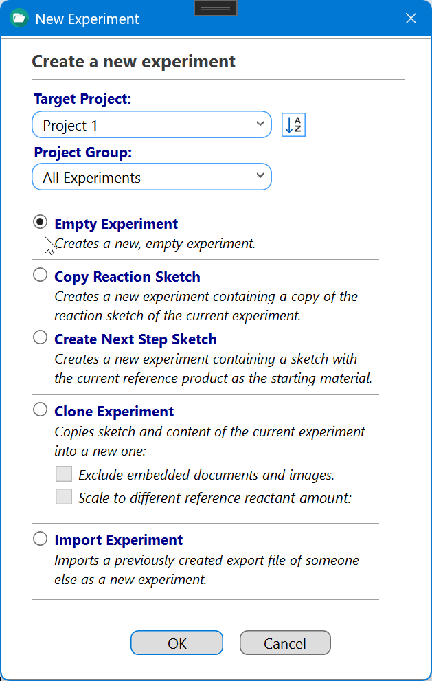Click the A-Z sort projects icon
The image size is (432, 681).
[293, 125]
